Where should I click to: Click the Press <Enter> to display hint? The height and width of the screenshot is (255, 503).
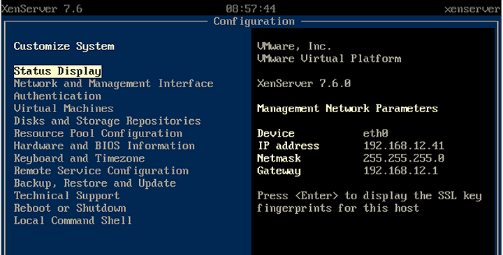coord(370,202)
